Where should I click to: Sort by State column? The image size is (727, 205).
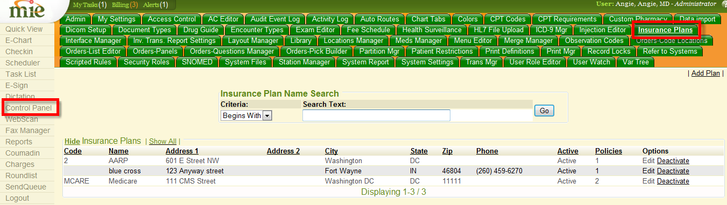(419, 151)
